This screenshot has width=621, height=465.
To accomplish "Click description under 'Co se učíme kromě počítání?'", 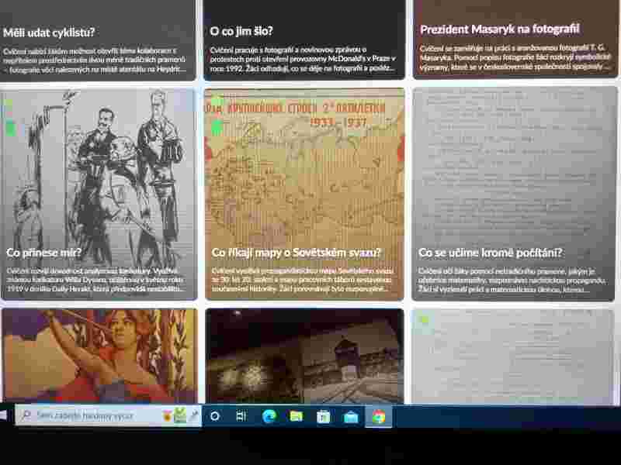I will tap(512, 280).
